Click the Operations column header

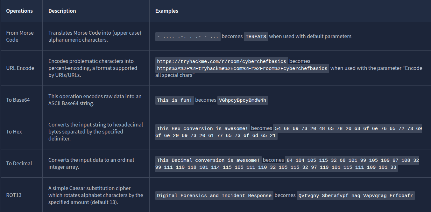click(x=19, y=11)
